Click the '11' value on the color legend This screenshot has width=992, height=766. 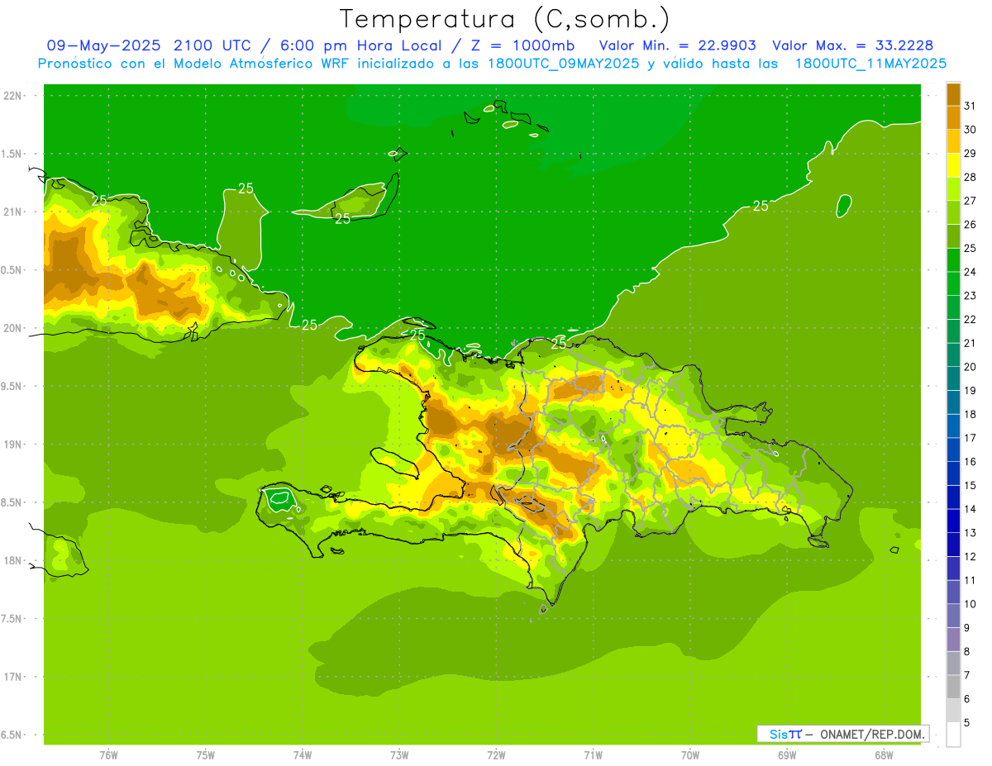(x=970, y=580)
